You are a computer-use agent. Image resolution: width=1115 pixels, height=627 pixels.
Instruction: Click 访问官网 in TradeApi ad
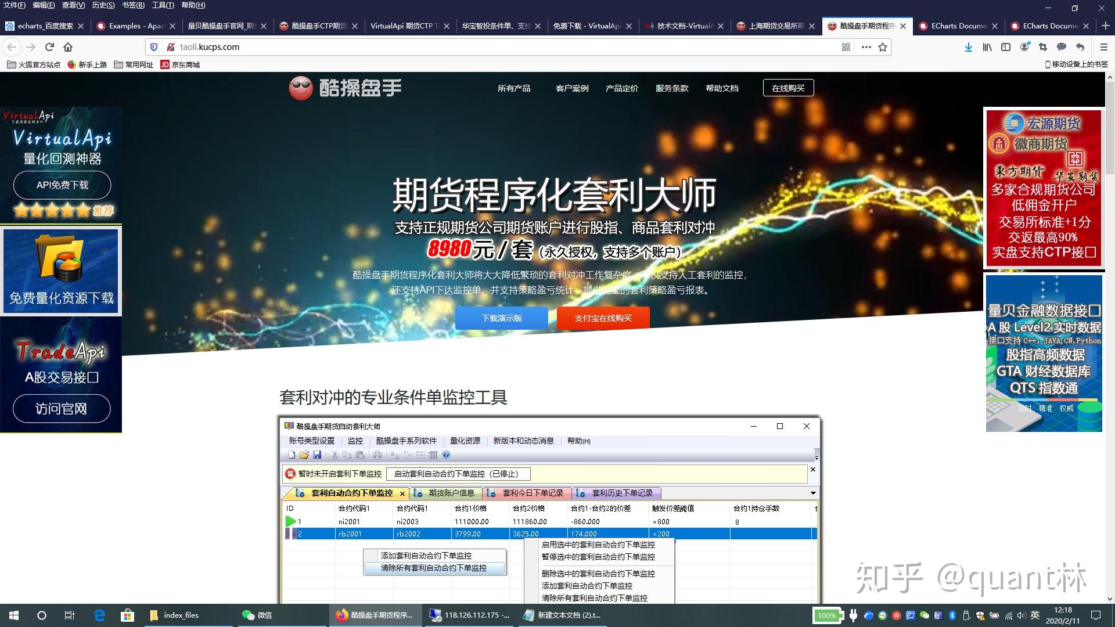(x=61, y=409)
